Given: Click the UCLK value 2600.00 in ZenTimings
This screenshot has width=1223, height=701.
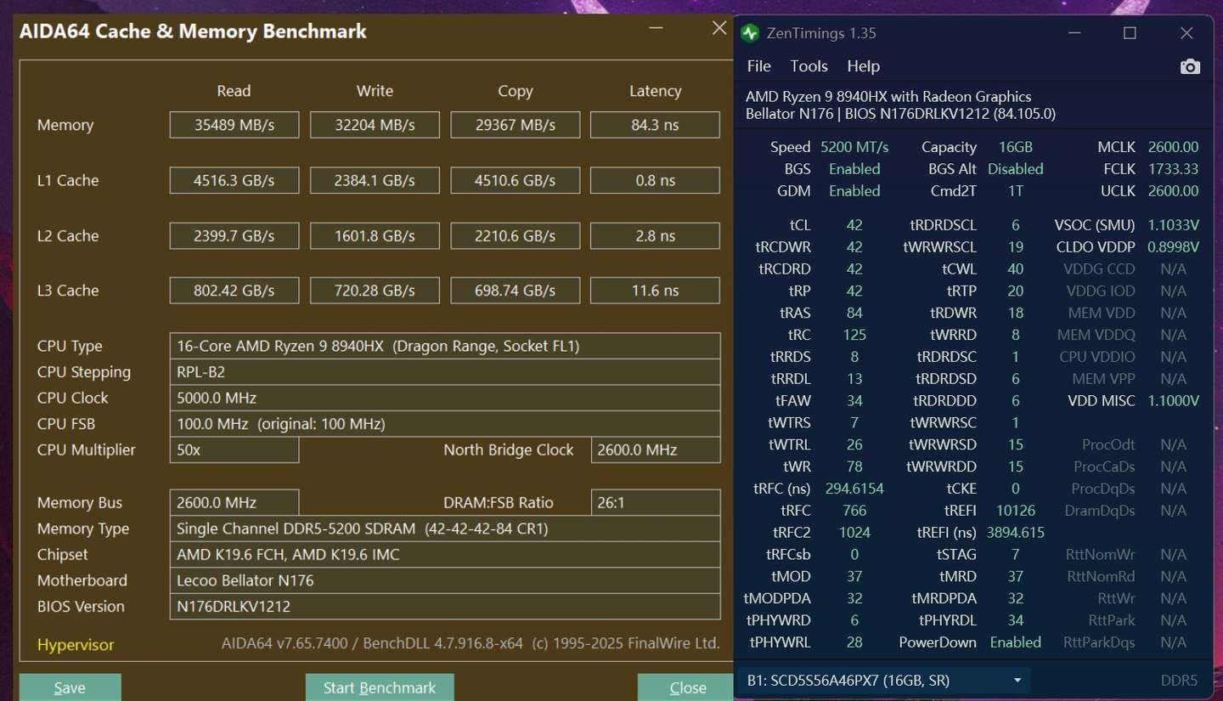Looking at the screenshot, I should click(x=1173, y=191).
